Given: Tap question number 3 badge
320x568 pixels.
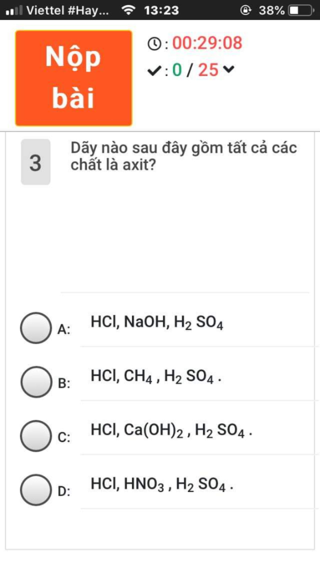Looking at the screenshot, I should coord(36,162).
